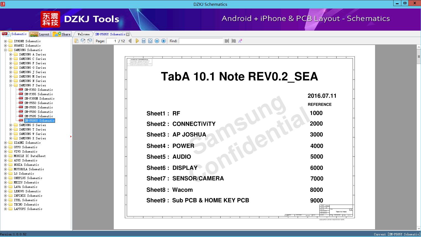Click the scroll down arrow of document view
The width and height of the screenshot is (421, 237).
coord(419,228)
